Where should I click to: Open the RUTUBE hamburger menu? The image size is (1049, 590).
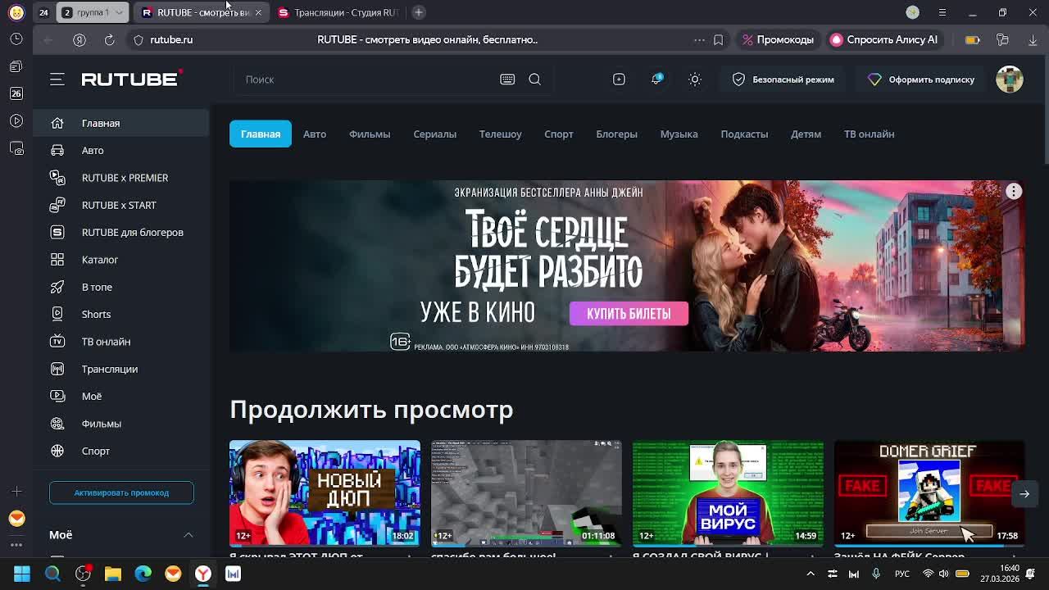pyautogui.click(x=57, y=79)
